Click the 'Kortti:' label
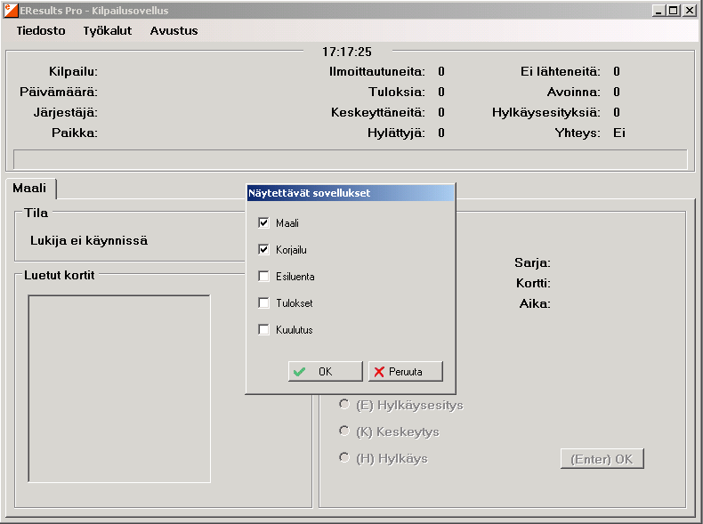The width and height of the screenshot is (703, 524). pyautogui.click(x=534, y=283)
